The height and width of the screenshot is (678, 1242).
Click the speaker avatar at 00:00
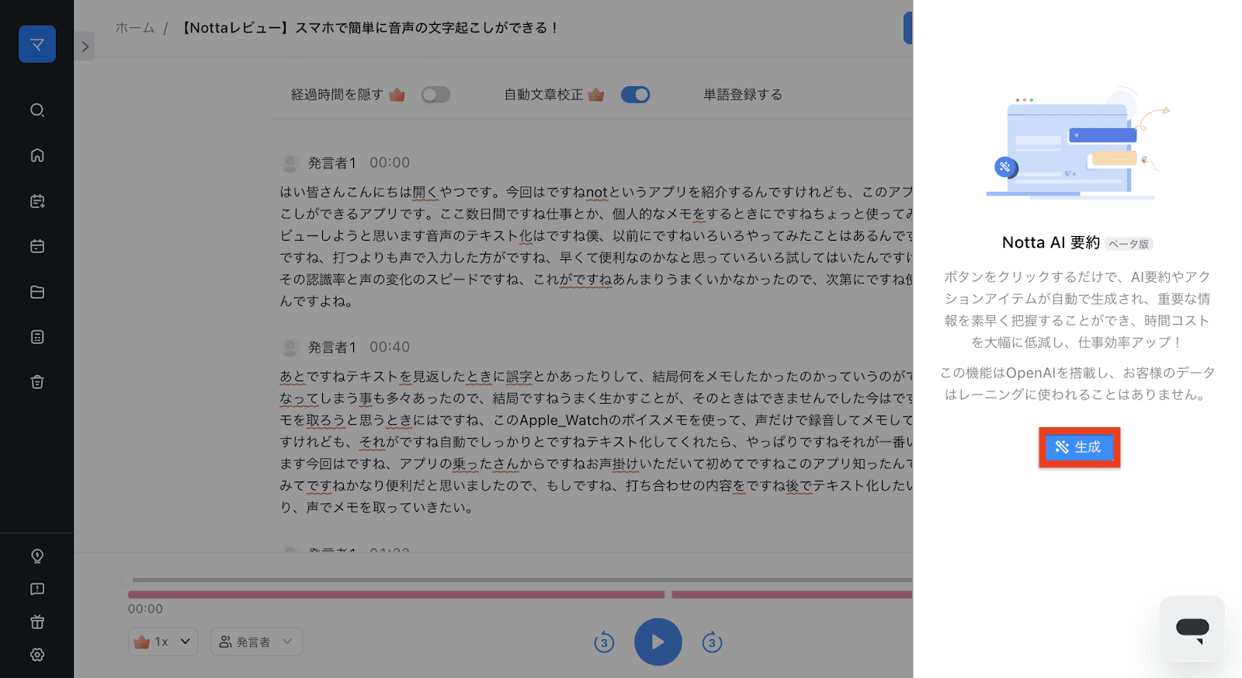pyautogui.click(x=290, y=163)
